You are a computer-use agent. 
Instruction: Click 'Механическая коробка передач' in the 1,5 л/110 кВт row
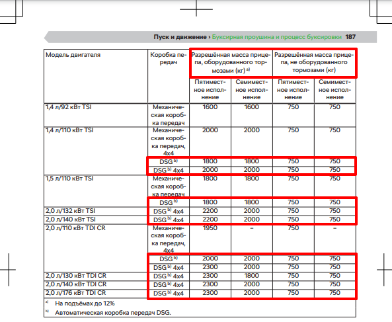[169, 186]
